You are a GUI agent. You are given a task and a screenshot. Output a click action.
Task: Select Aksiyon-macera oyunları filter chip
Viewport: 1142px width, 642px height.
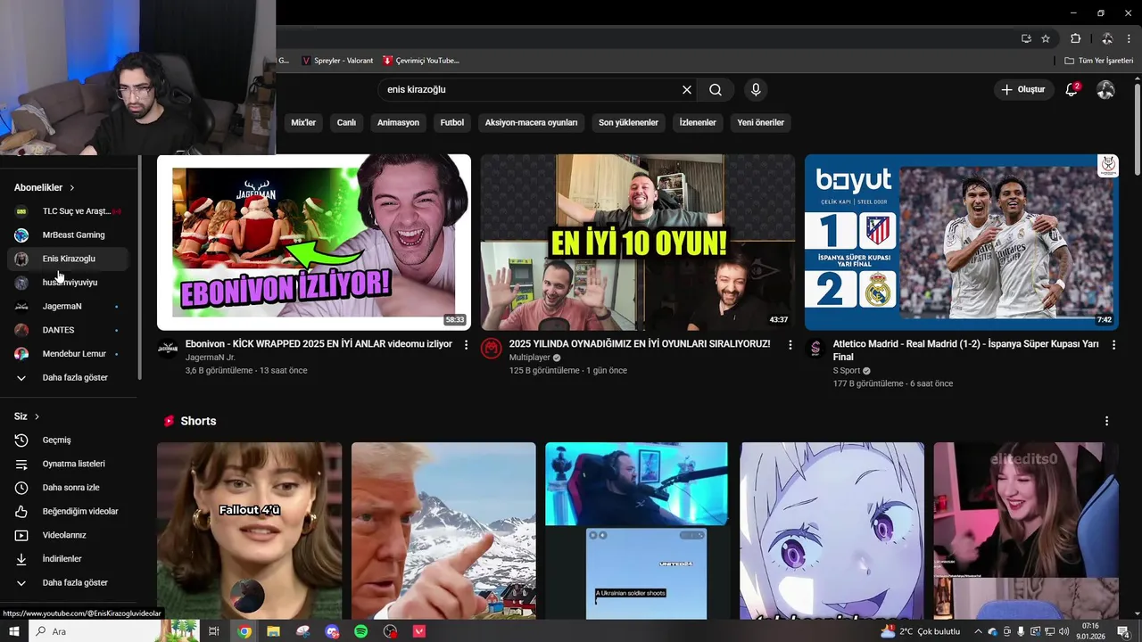[x=531, y=122]
